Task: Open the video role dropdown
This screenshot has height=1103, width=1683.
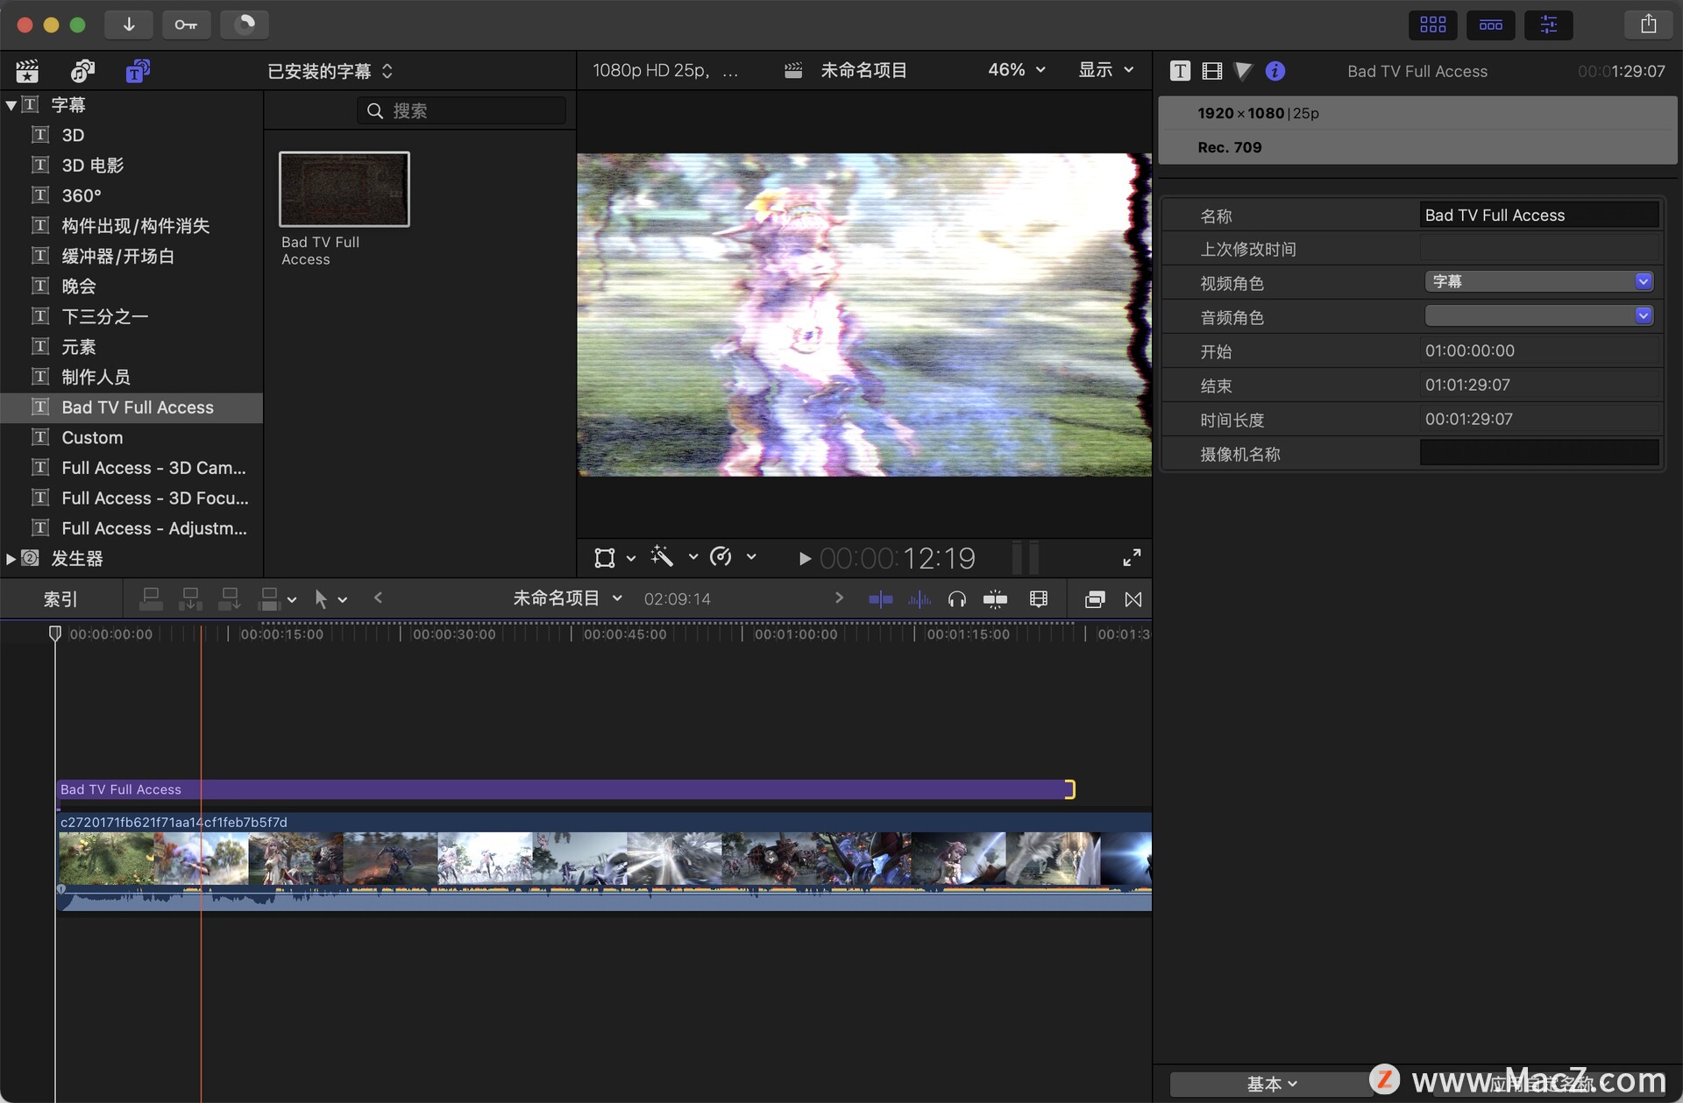Action: pos(1539,281)
